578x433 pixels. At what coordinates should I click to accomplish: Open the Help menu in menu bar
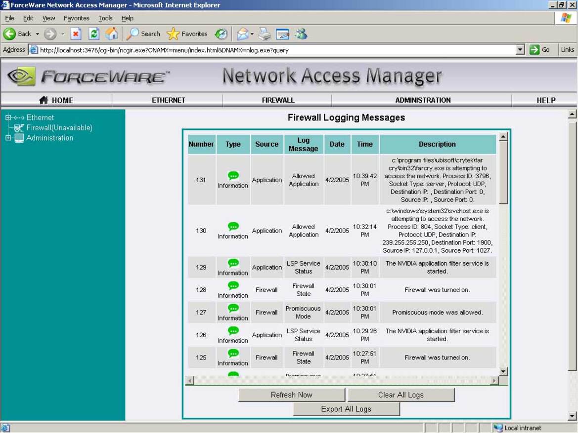click(x=127, y=18)
